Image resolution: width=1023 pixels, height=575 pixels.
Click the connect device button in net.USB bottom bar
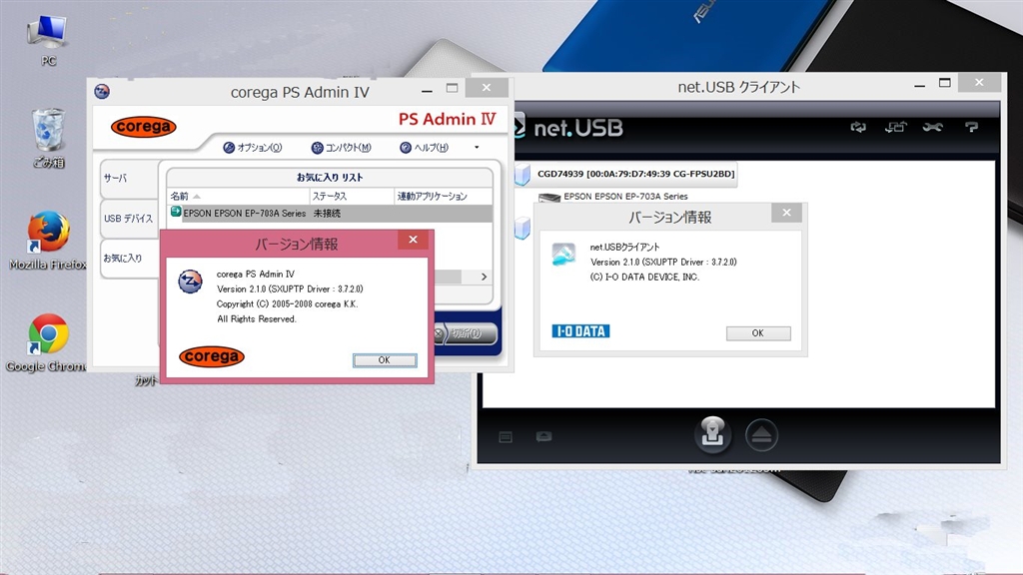(x=712, y=434)
